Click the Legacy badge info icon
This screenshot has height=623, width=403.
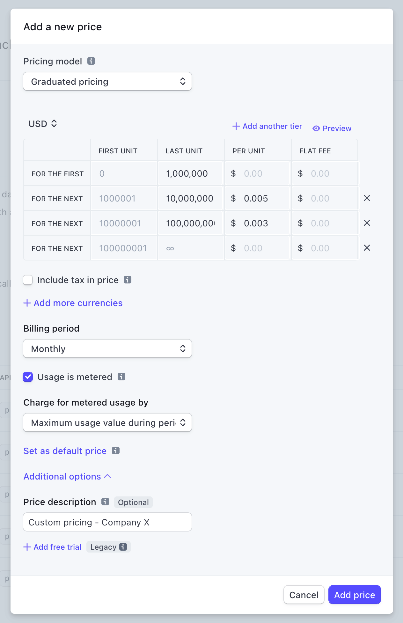[x=123, y=547]
